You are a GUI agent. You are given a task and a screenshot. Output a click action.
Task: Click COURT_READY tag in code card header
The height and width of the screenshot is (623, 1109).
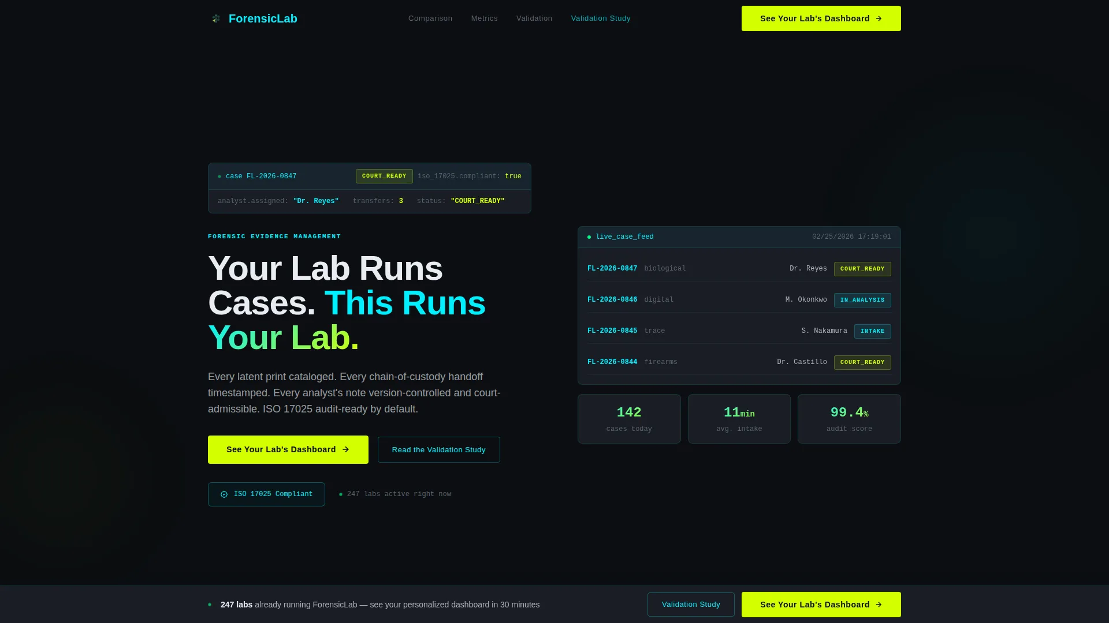[x=384, y=177]
